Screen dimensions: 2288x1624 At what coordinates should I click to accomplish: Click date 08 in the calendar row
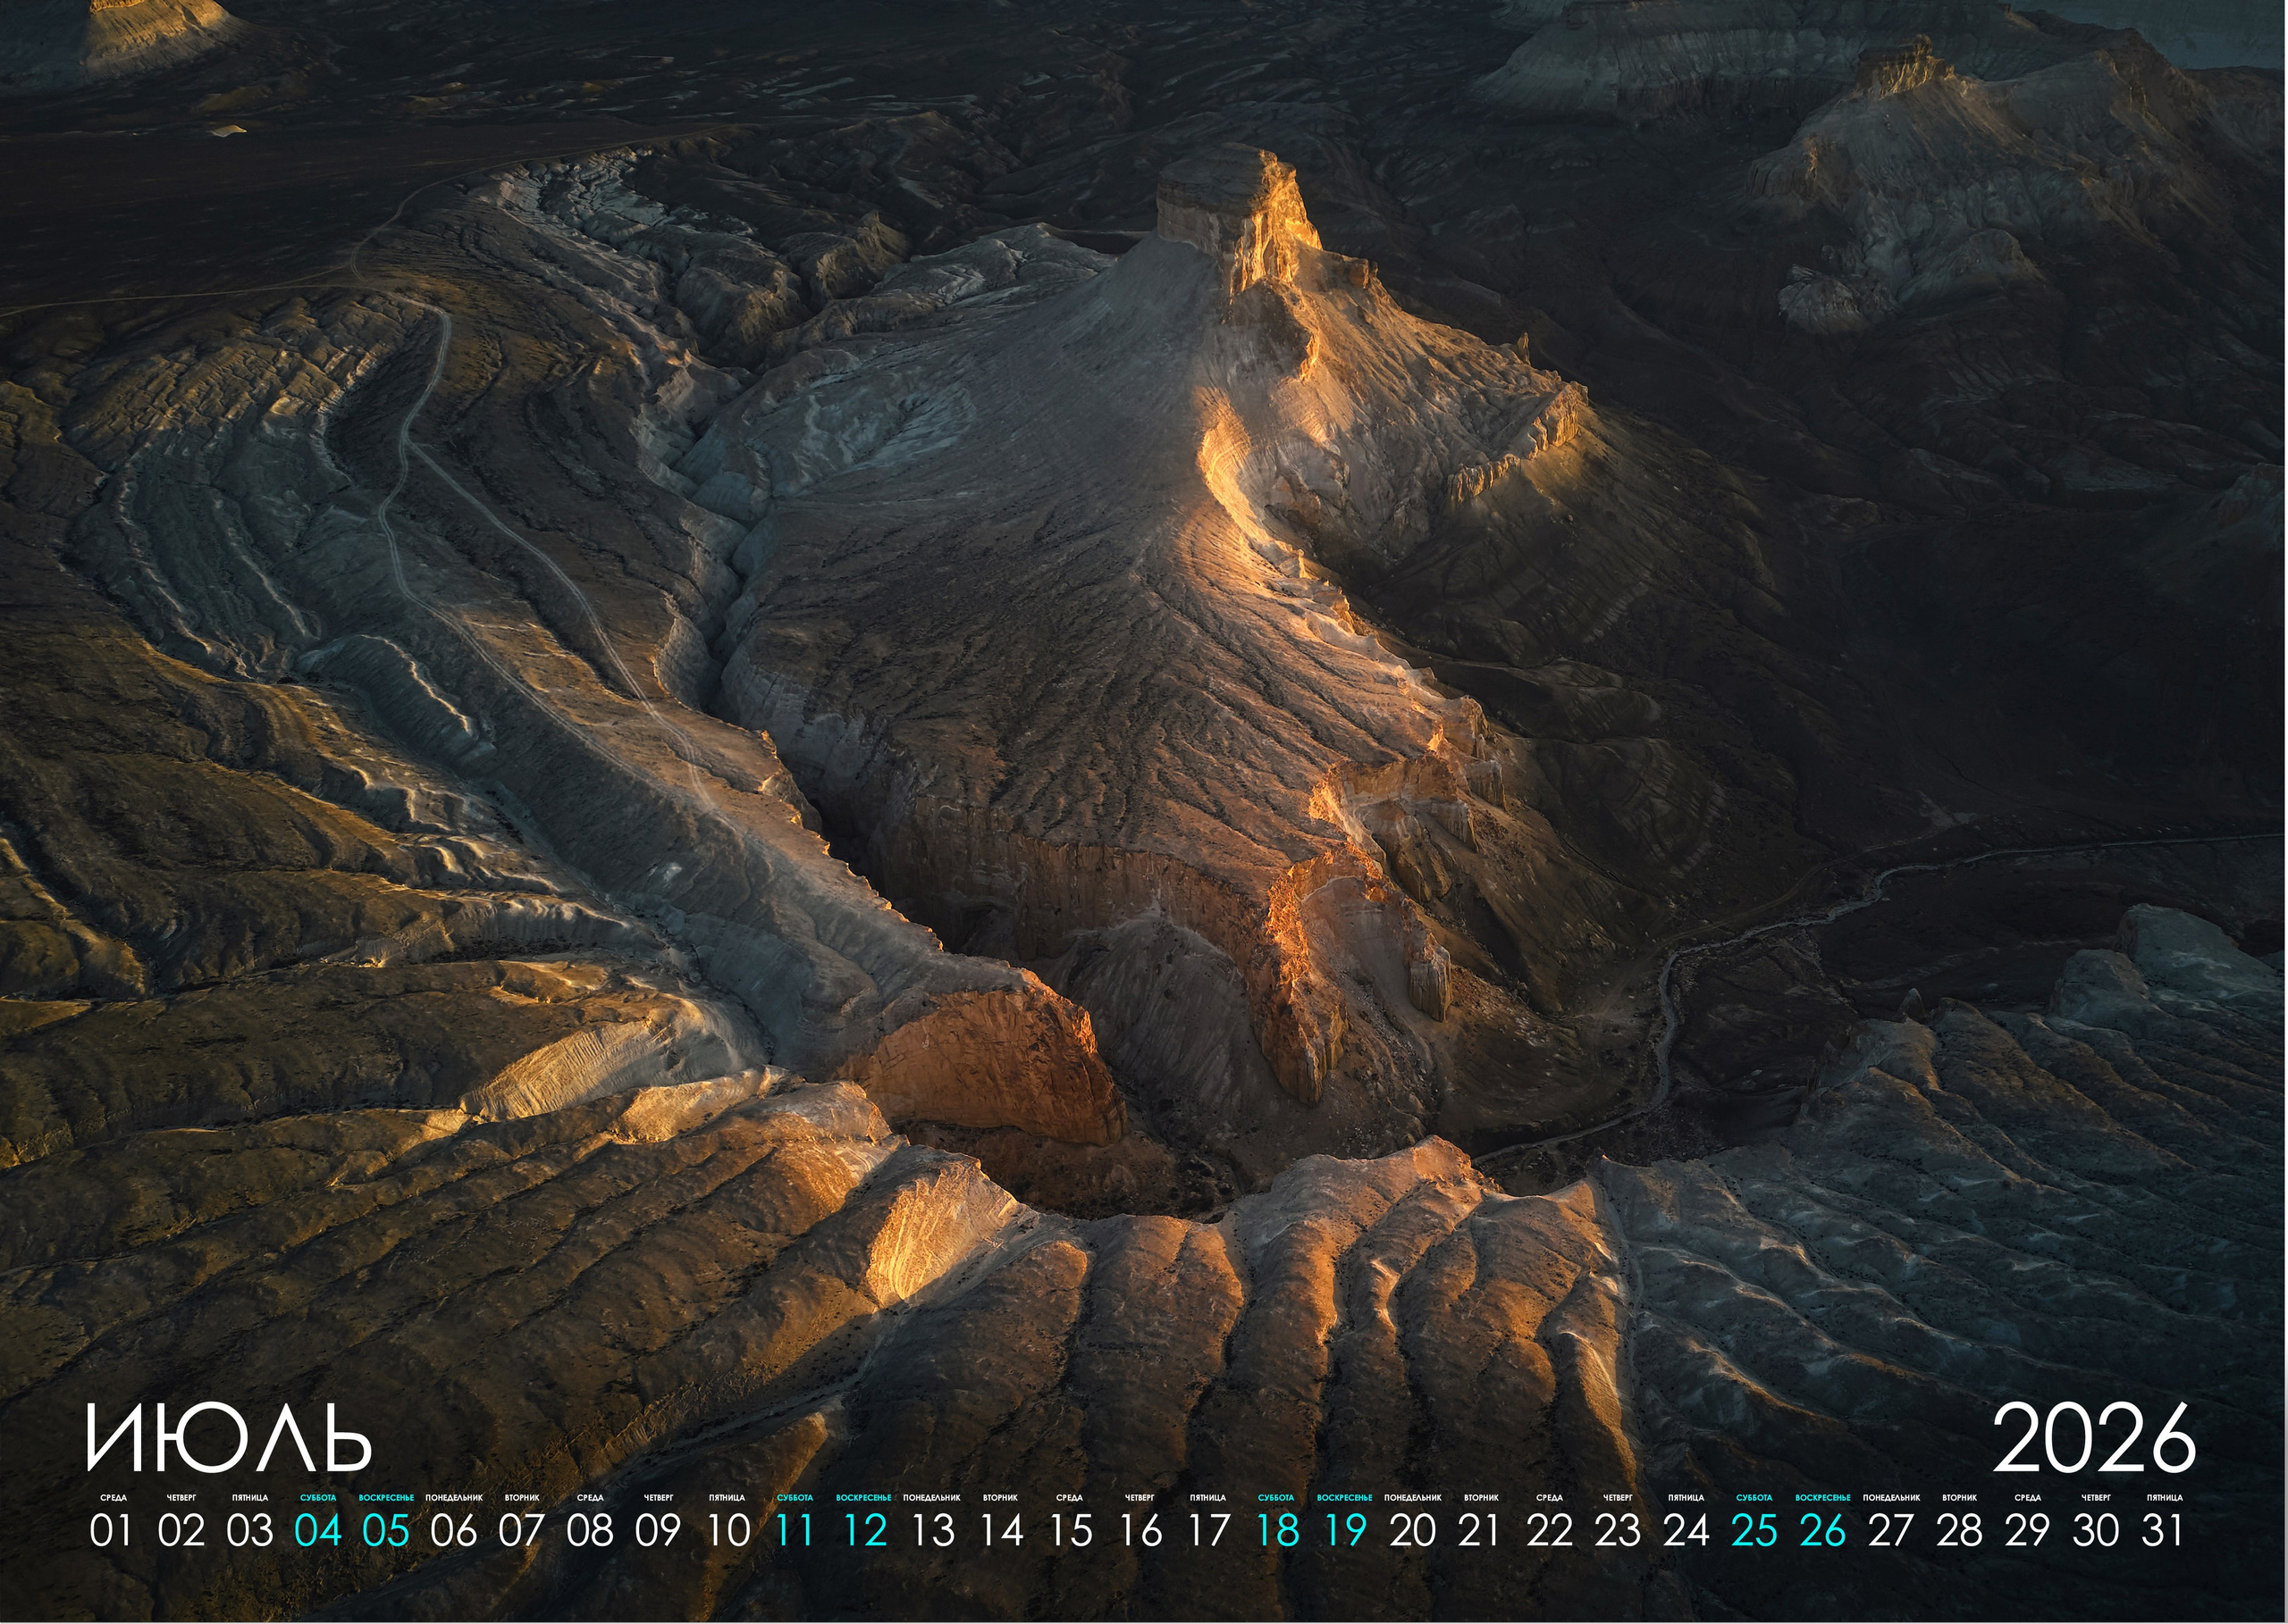point(590,1531)
